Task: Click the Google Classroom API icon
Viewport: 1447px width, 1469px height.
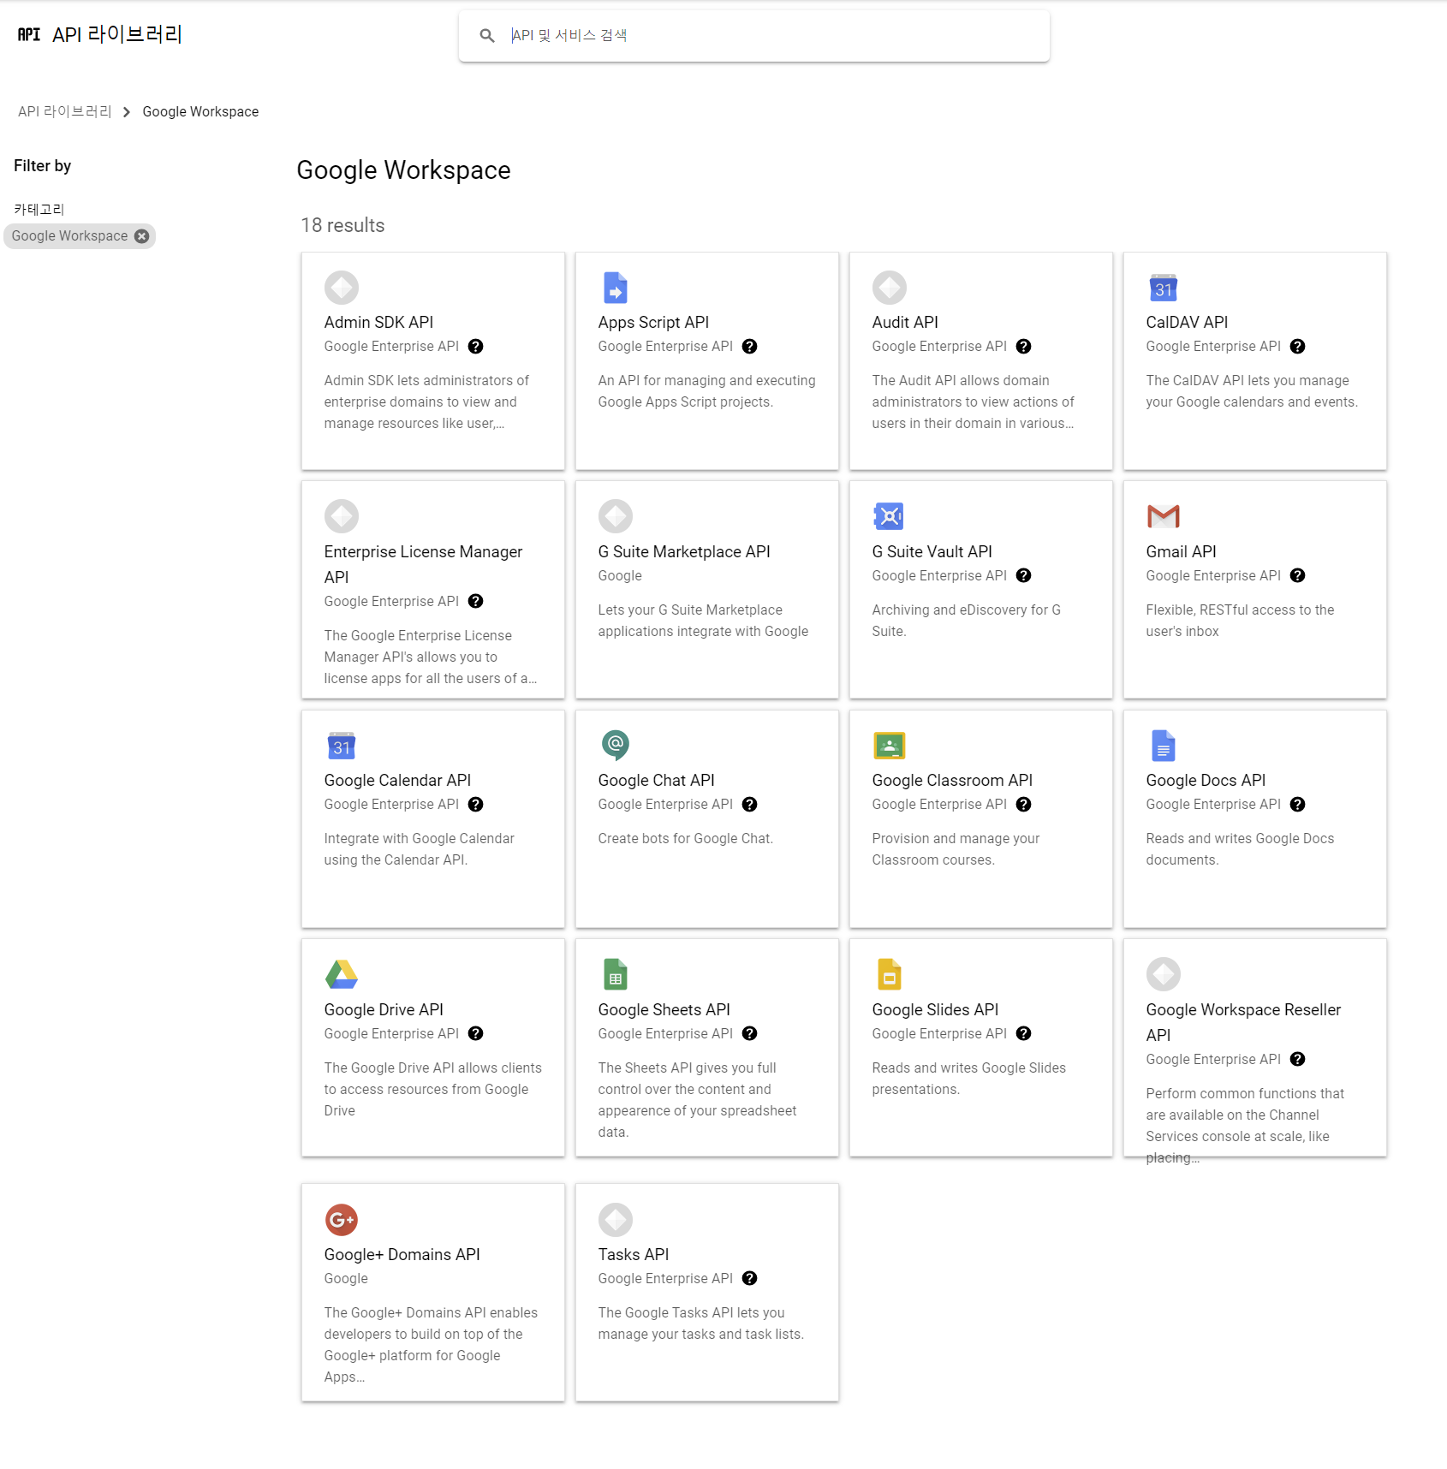Action: tap(889, 746)
